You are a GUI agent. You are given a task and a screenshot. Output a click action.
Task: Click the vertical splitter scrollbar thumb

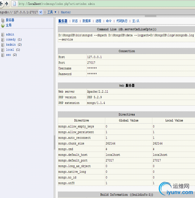coord(55,143)
